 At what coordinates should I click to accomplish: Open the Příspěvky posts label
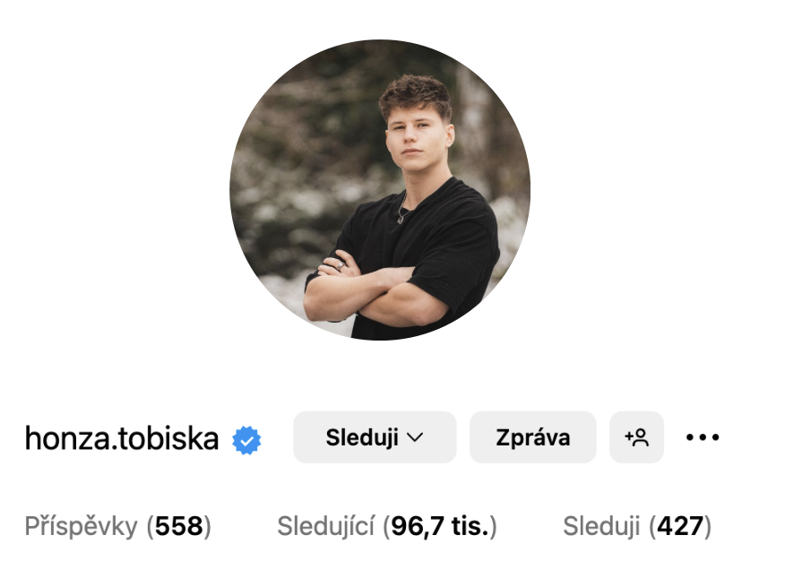click(x=82, y=526)
